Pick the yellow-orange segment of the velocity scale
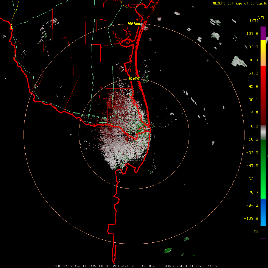Image resolution: width=268 pixels, height=268 pixels. (x=263, y=53)
